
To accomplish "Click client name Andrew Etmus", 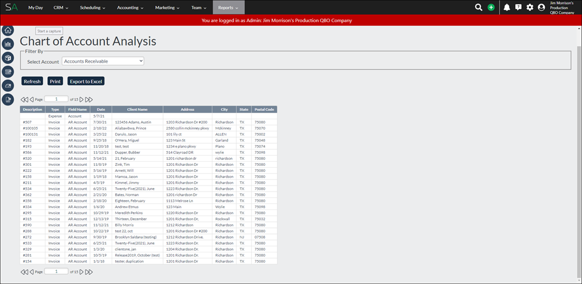I will (126, 206).
